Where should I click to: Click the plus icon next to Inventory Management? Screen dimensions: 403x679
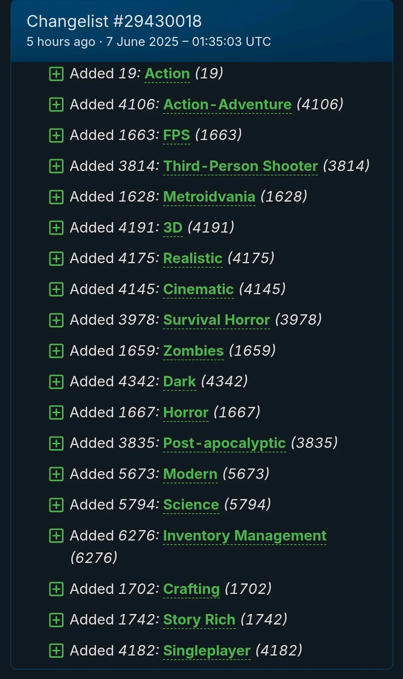tap(56, 536)
